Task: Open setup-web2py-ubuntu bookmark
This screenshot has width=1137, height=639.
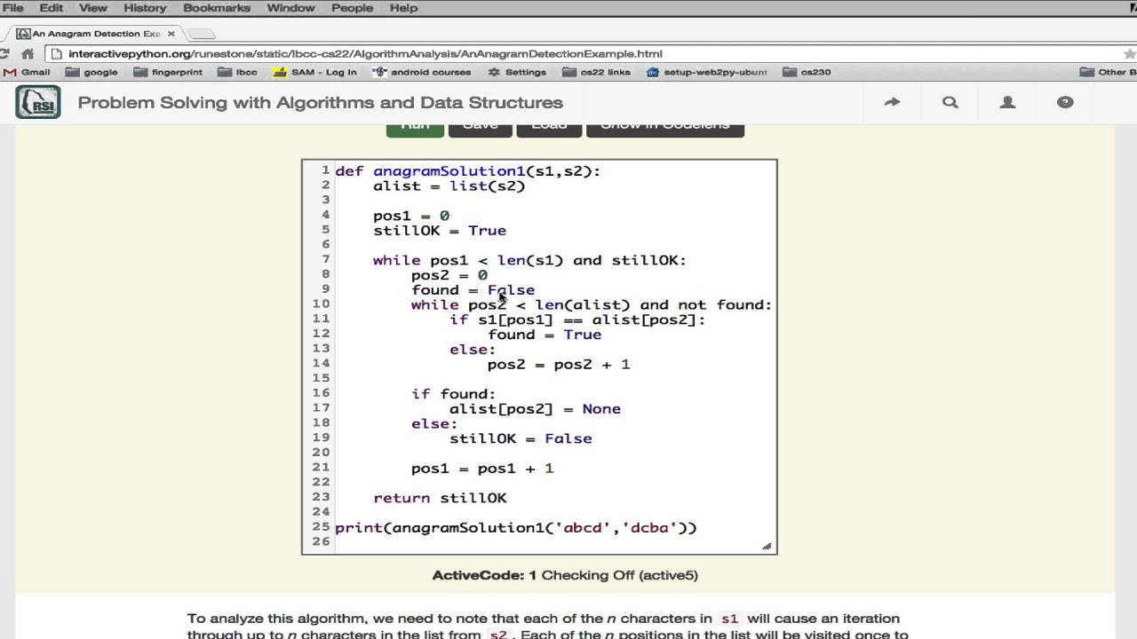Action: 707,73
